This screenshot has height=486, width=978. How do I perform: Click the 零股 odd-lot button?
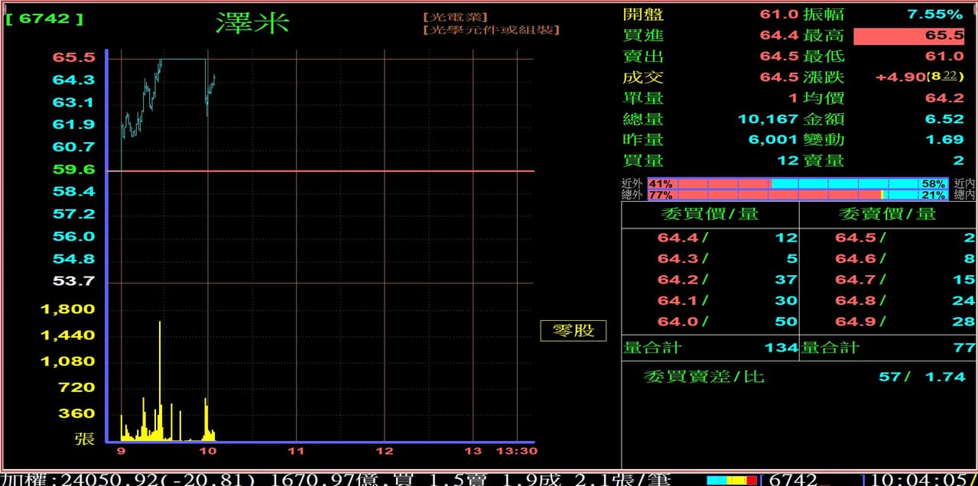point(573,330)
